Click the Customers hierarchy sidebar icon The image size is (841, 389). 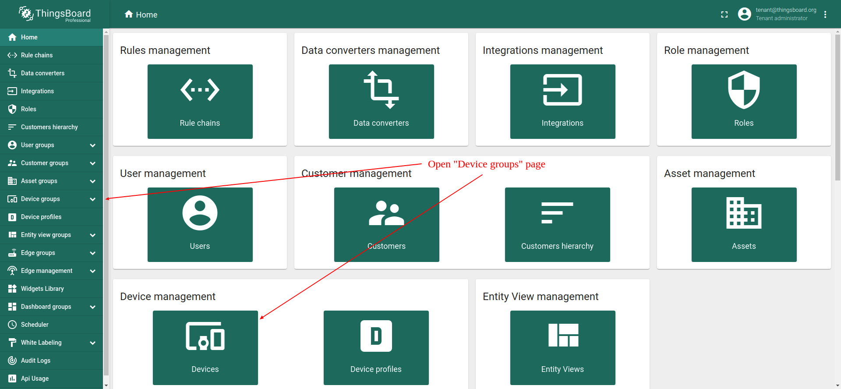(x=12, y=127)
